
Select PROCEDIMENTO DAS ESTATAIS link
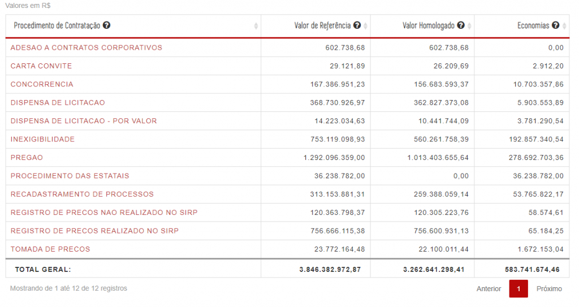(70, 176)
